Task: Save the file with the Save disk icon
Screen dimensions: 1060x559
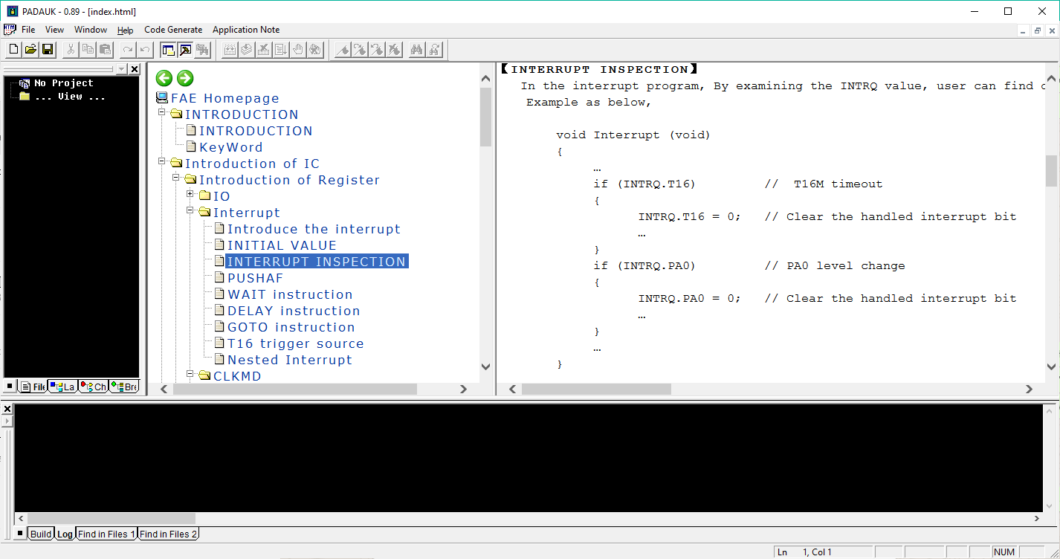Action: [x=47, y=49]
